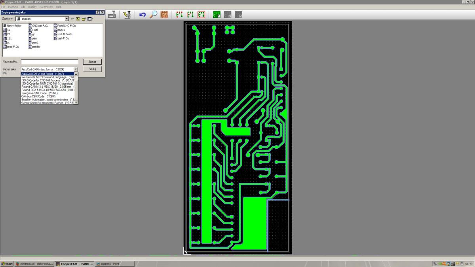Select file '22' in the list
Image resolution: width=475 pixels, height=267 pixels.
(x=7, y=34)
